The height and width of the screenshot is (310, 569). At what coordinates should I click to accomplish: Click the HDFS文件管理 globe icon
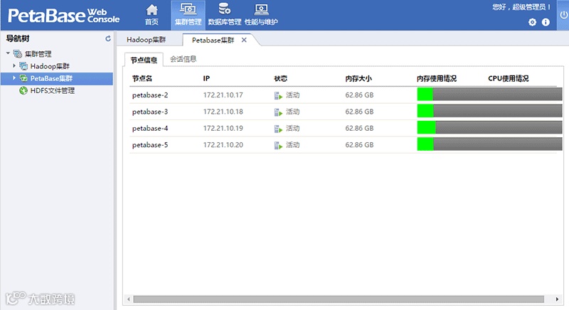coord(23,90)
